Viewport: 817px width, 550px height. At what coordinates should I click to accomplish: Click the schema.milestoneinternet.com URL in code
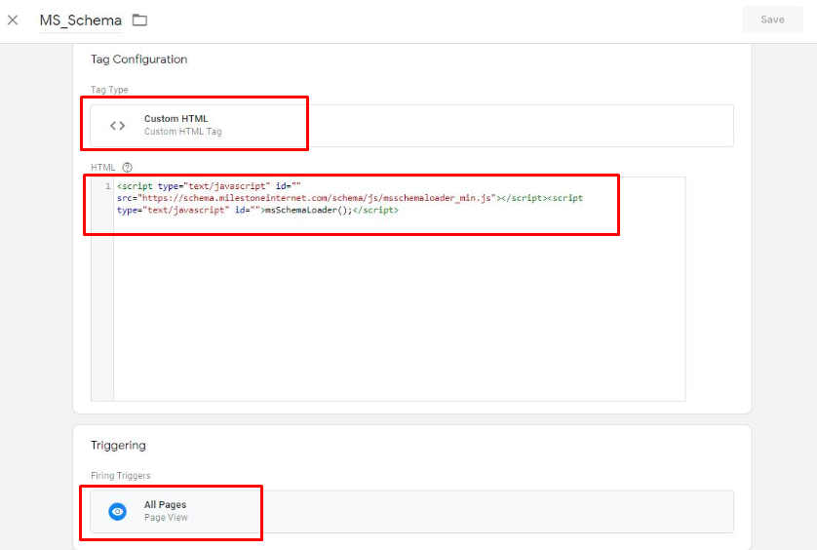(x=316, y=198)
